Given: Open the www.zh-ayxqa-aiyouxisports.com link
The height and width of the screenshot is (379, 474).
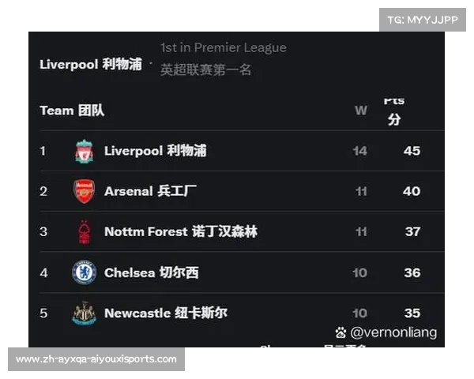Looking at the screenshot, I should [x=96, y=359].
